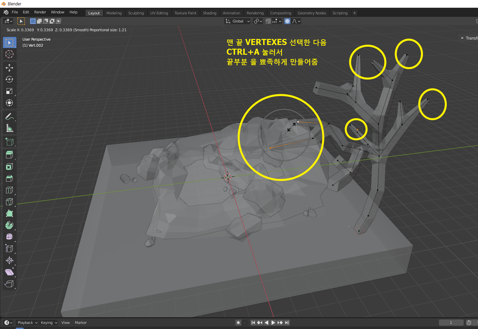Choose the Scale tool
This screenshot has height=329, width=478.
click(x=9, y=91)
